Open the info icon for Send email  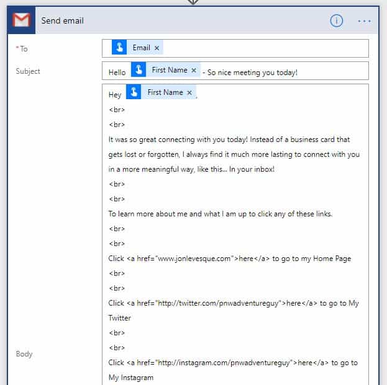336,20
